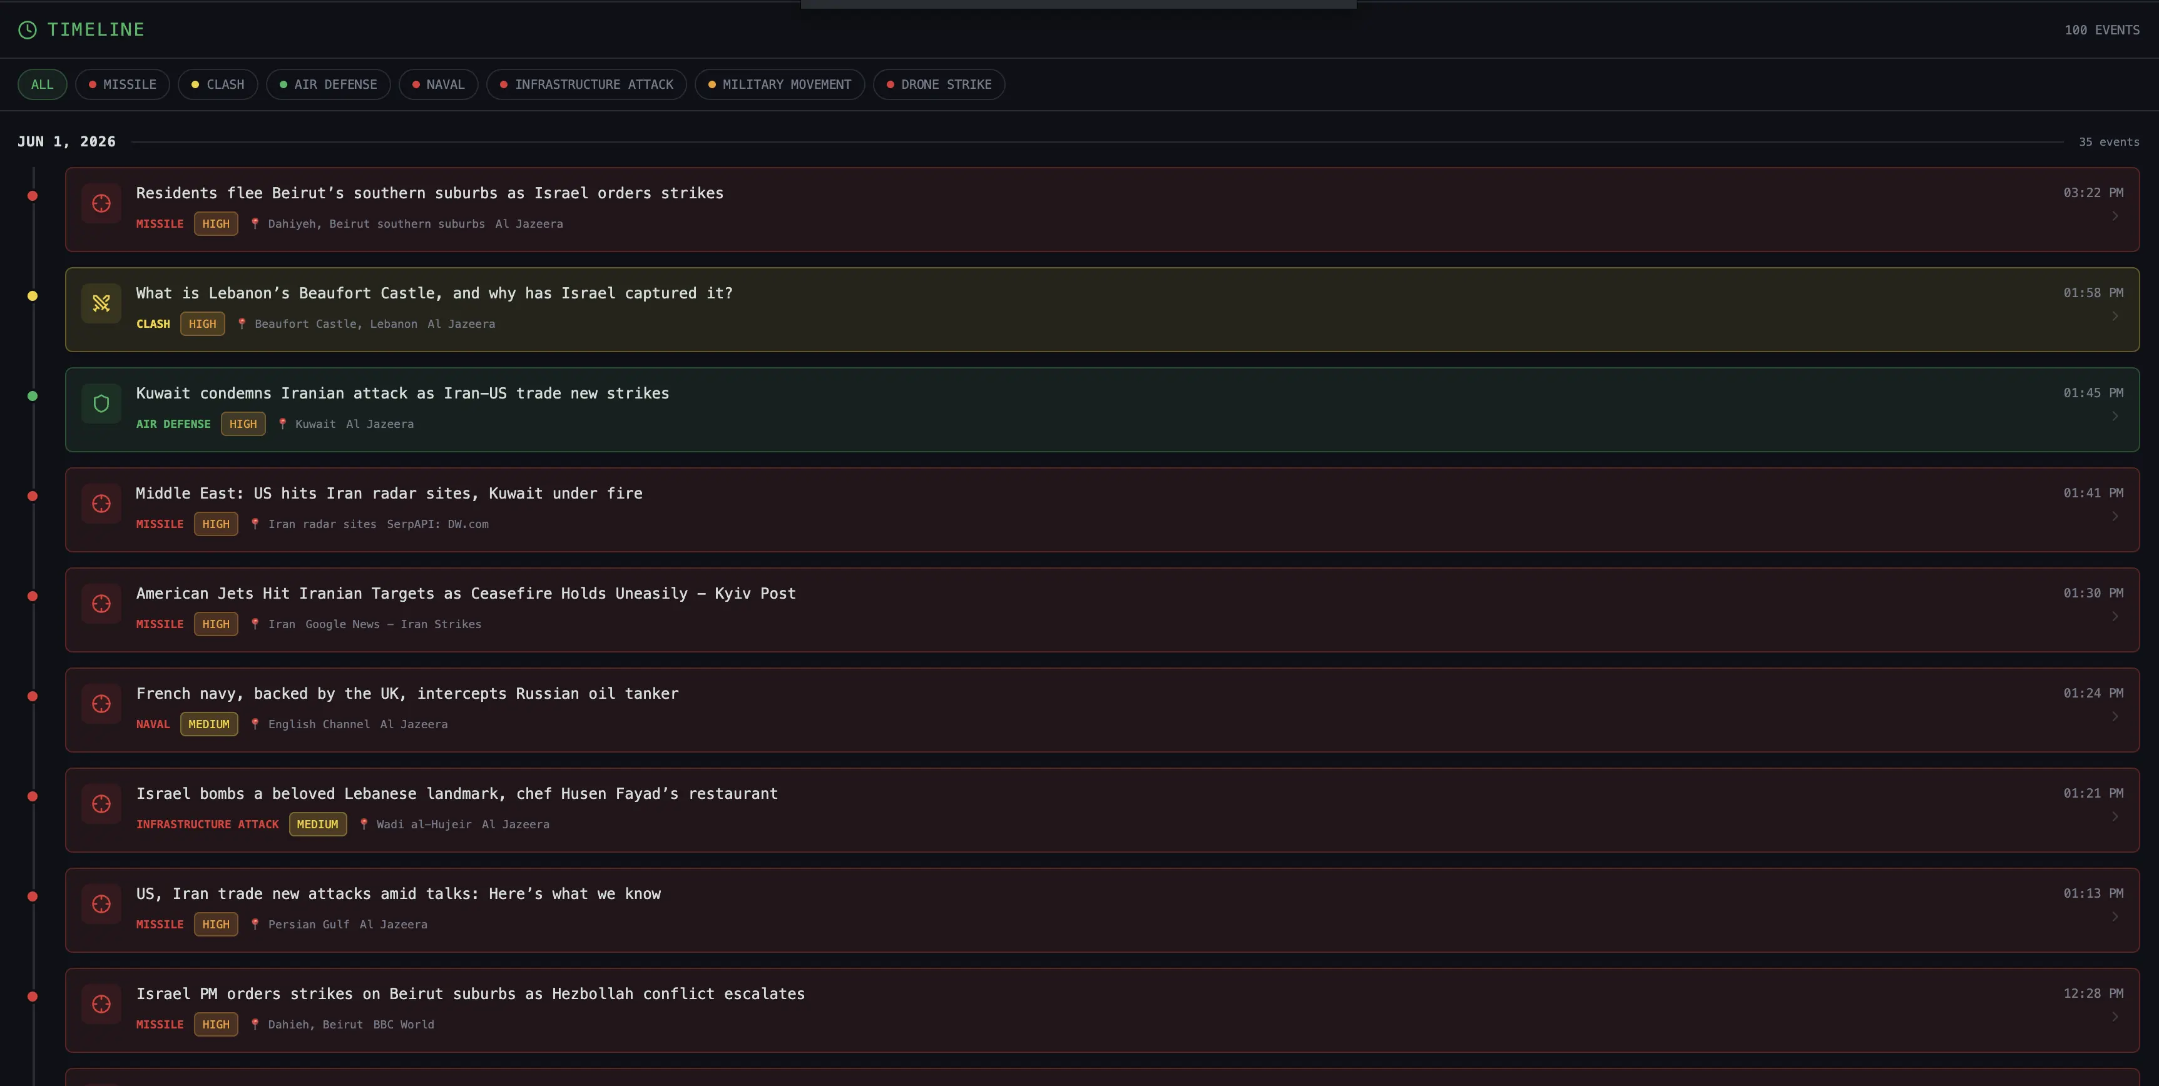Open headline Residents flee Beirut's southern suburbs
The image size is (2159, 1086).
[x=430, y=193]
